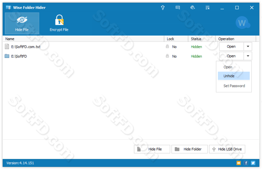Click the upgrade arrow icon in title bar

(163, 8)
